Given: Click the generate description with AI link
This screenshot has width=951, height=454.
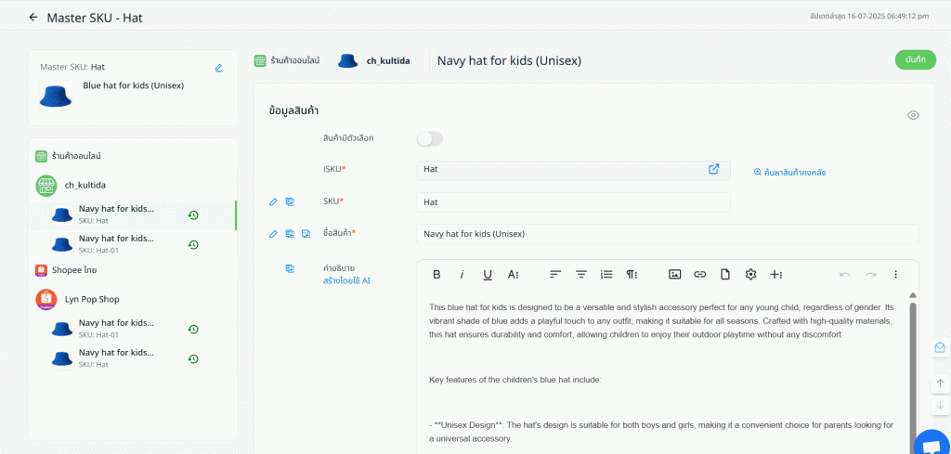Looking at the screenshot, I should pyautogui.click(x=346, y=280).
